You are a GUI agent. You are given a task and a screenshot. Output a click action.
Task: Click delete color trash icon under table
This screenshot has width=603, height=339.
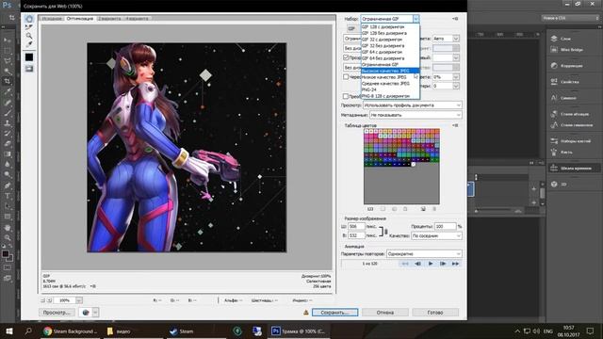tap(434, 209)
